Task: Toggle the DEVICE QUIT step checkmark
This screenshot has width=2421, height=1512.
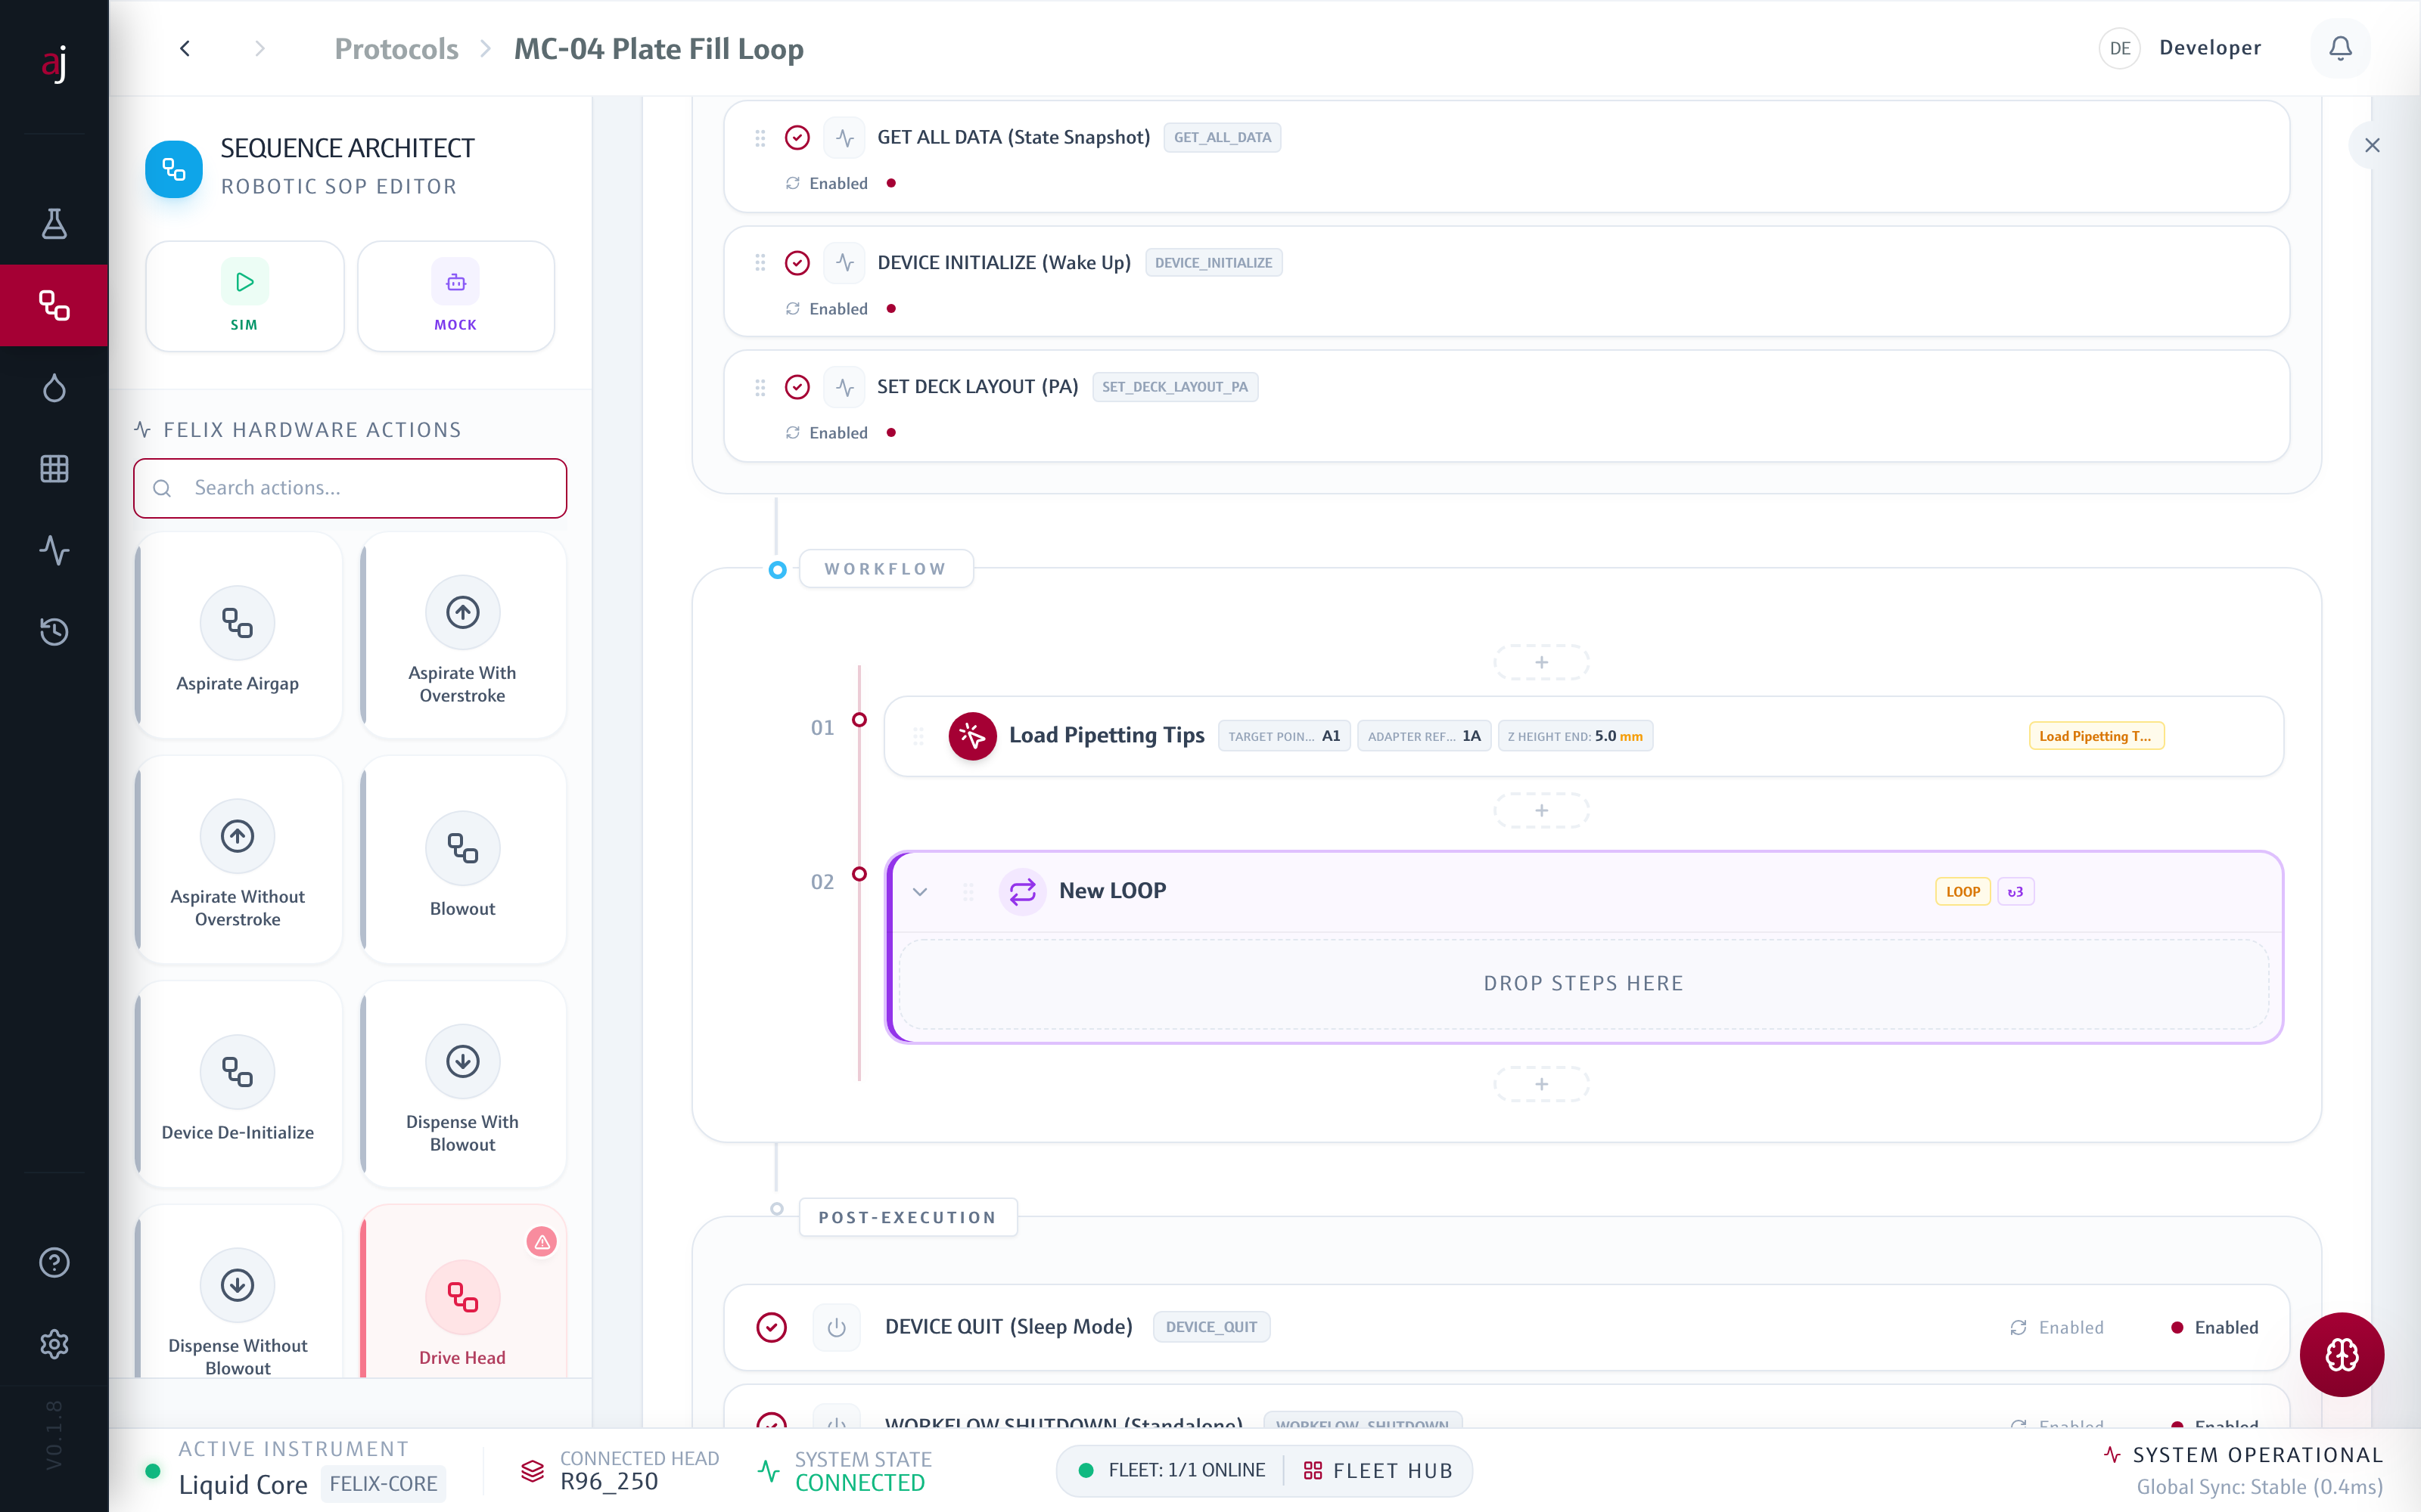Action: (772, 1327)
